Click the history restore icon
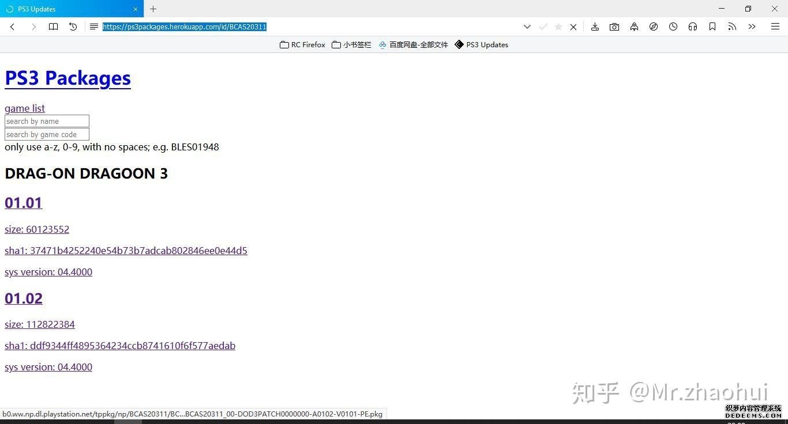The image size is (788, 424). click(73, 26)
